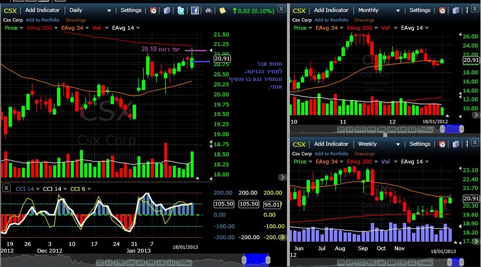
Task: Expand blue CCI 14 indicator dropdown
Action: tap(38, 189)
